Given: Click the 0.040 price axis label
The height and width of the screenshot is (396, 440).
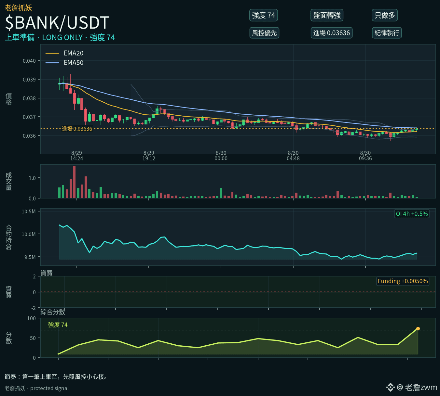Looking at the screenshot, I should coord(29,61).
